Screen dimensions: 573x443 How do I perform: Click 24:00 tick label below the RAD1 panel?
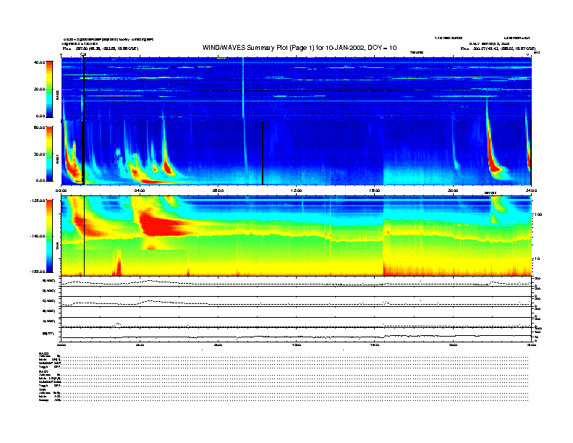(531, 190)
